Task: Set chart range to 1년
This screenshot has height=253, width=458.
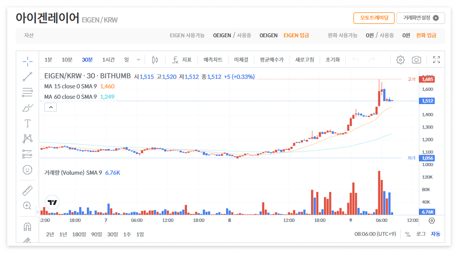Action: point(63,234)
